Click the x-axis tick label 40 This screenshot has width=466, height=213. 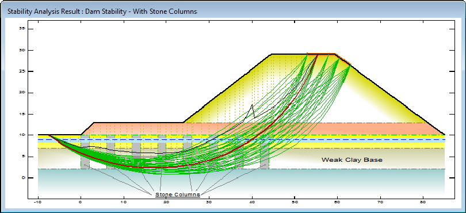(x=252, y=202)
